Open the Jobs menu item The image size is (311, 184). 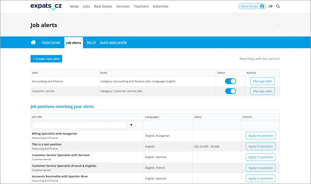point(86,6)
